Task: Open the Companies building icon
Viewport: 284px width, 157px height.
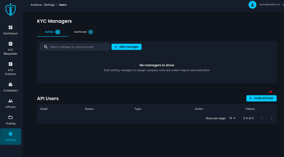Action: [x=11, y=84]
